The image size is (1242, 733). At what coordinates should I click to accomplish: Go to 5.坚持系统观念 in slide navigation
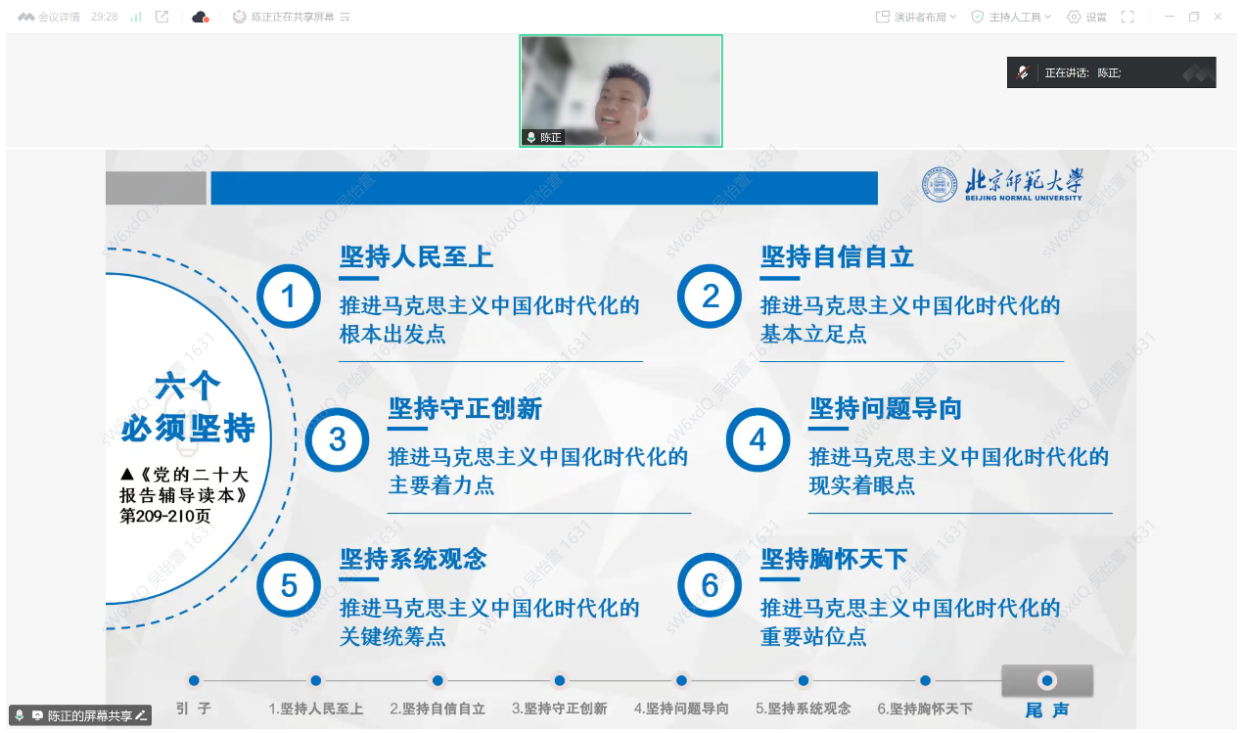[x=803, y=681]
